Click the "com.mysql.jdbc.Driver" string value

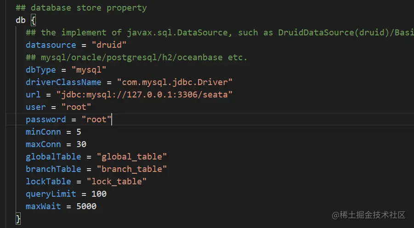(175, 82)
